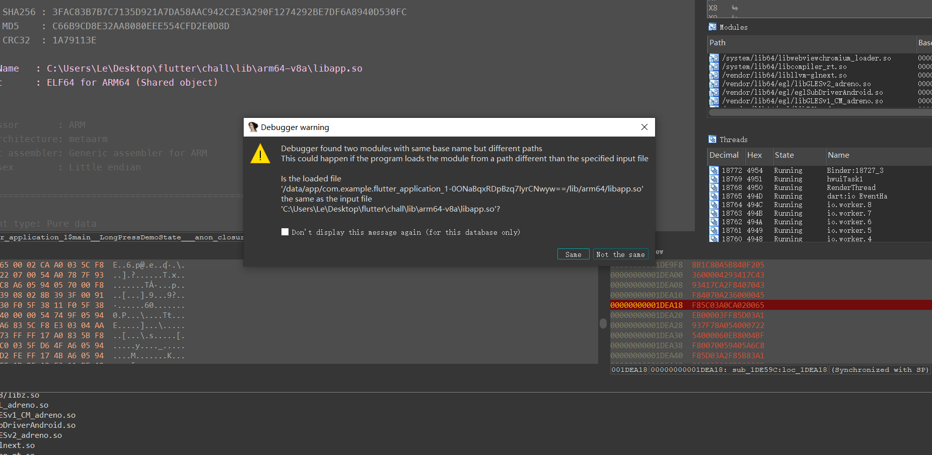Click the warning triangle in the dialog
Image resolution: width=932 pixels, height=455 pixels.
click(x=260, y=154)
